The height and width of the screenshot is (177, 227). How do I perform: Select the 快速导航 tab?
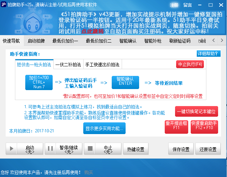(11, 41)
